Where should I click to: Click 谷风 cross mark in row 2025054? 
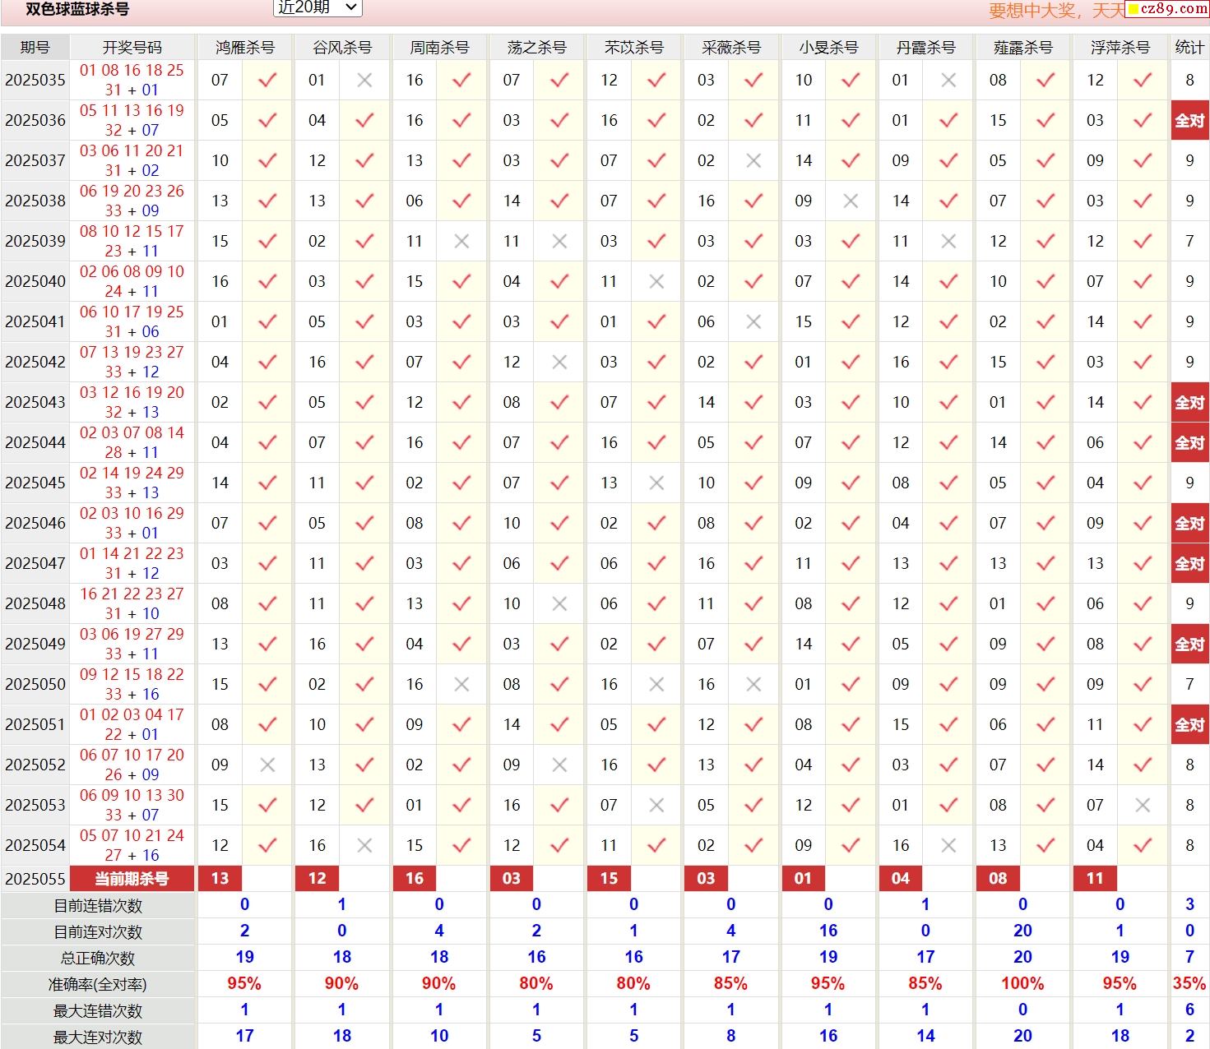point(364,846)
